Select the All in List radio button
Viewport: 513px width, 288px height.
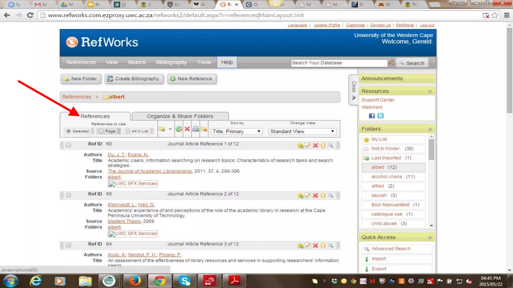(128, 131)
